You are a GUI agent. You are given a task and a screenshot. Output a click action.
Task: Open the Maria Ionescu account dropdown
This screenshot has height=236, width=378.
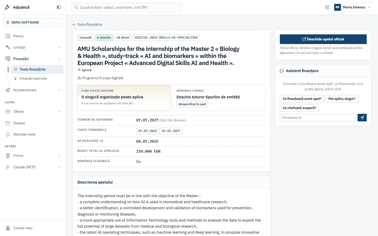click(x=353, y=7)
